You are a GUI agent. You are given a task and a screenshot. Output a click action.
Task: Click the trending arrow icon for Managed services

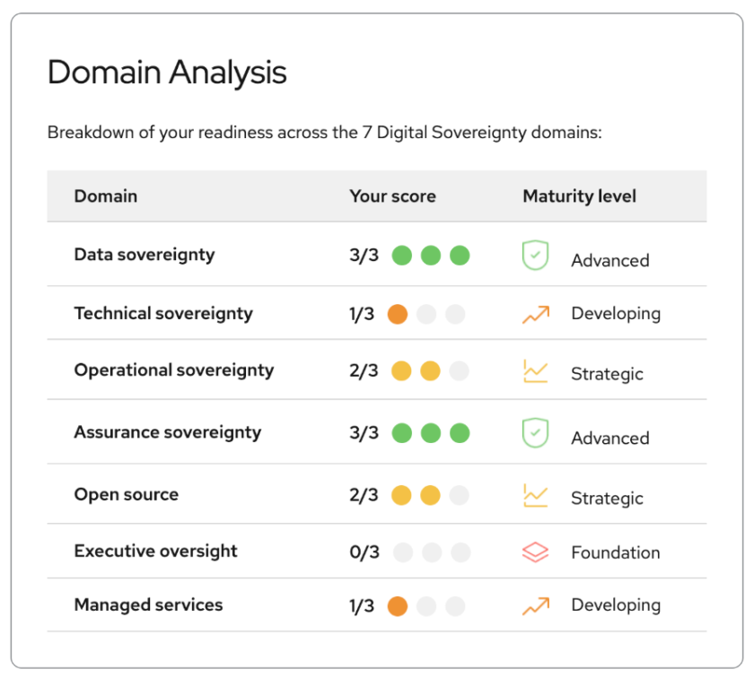click(535, 606)
